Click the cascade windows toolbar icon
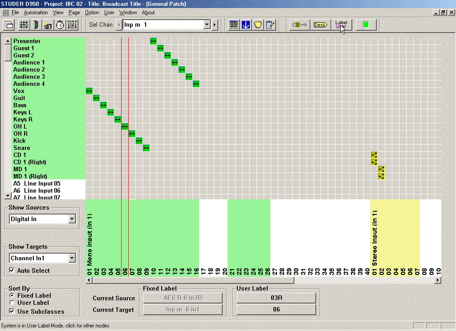Screen dimensions: 456x331 coord(9,25)
